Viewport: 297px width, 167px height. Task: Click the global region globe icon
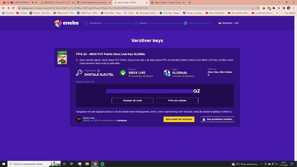tap(167, 73)
